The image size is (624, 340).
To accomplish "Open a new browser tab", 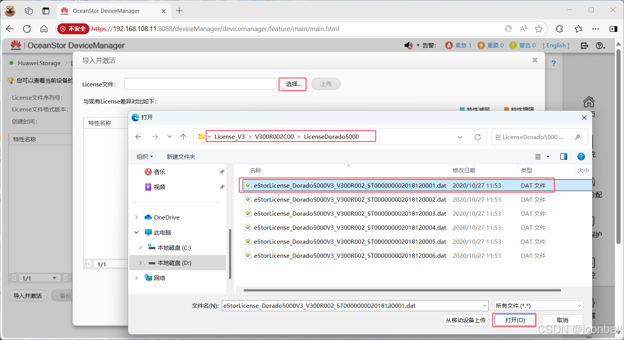I will click(x=179, y=11).
